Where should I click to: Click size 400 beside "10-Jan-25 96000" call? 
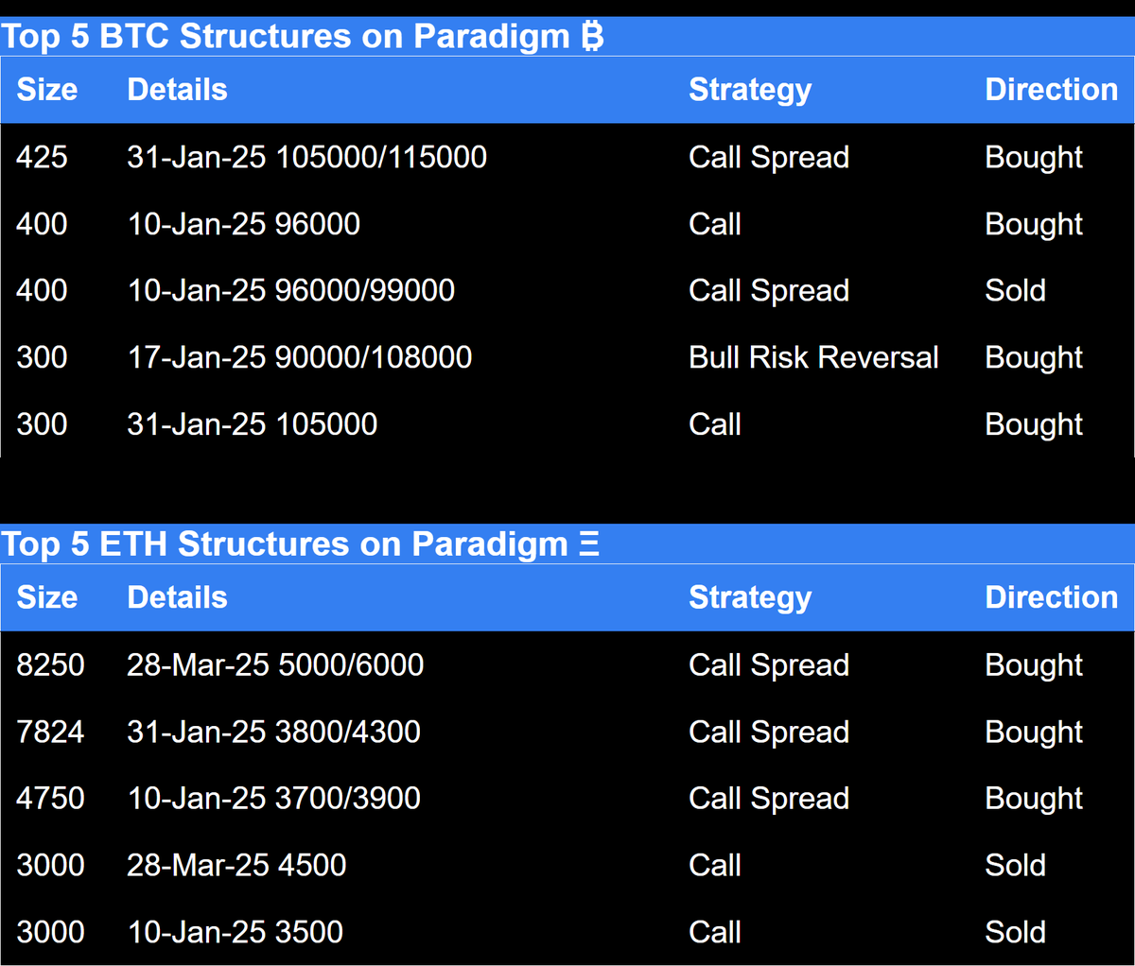pos(42,224)
